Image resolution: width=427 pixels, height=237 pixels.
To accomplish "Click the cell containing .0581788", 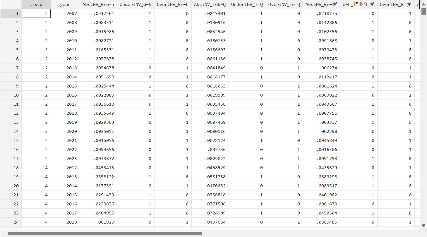I will coord(210,177).
